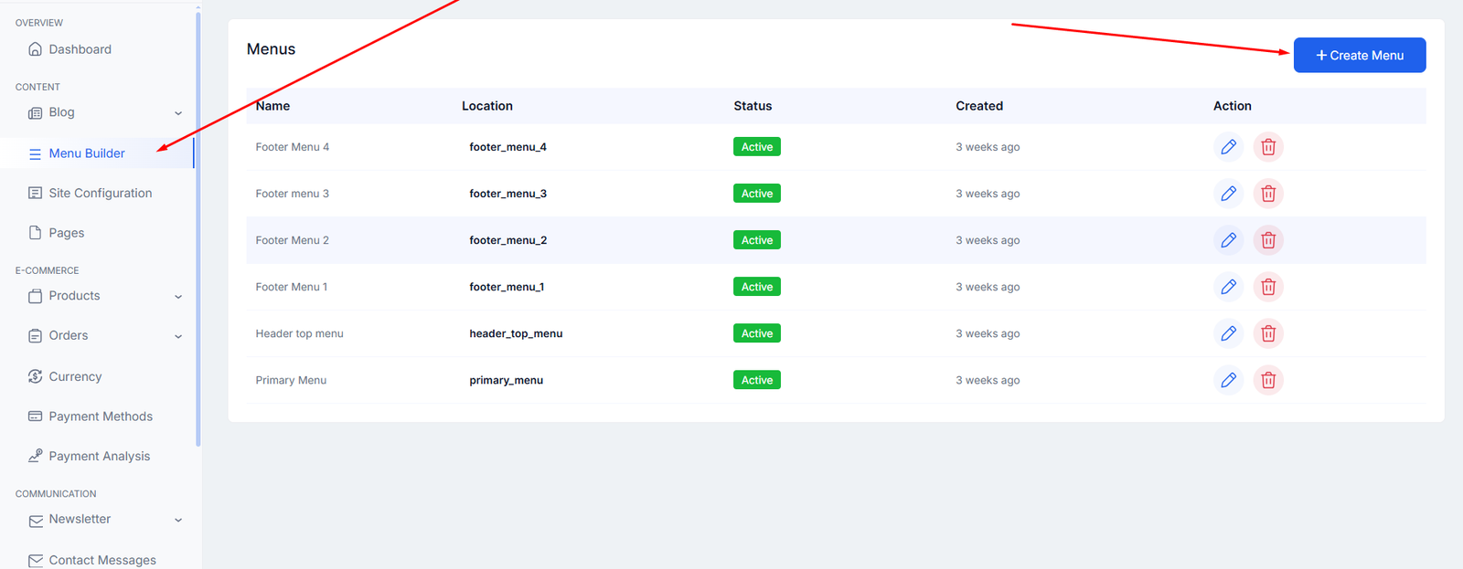Click the trash icon for Footer Menu 1

pyautogui.click(x=1268, y=287)
